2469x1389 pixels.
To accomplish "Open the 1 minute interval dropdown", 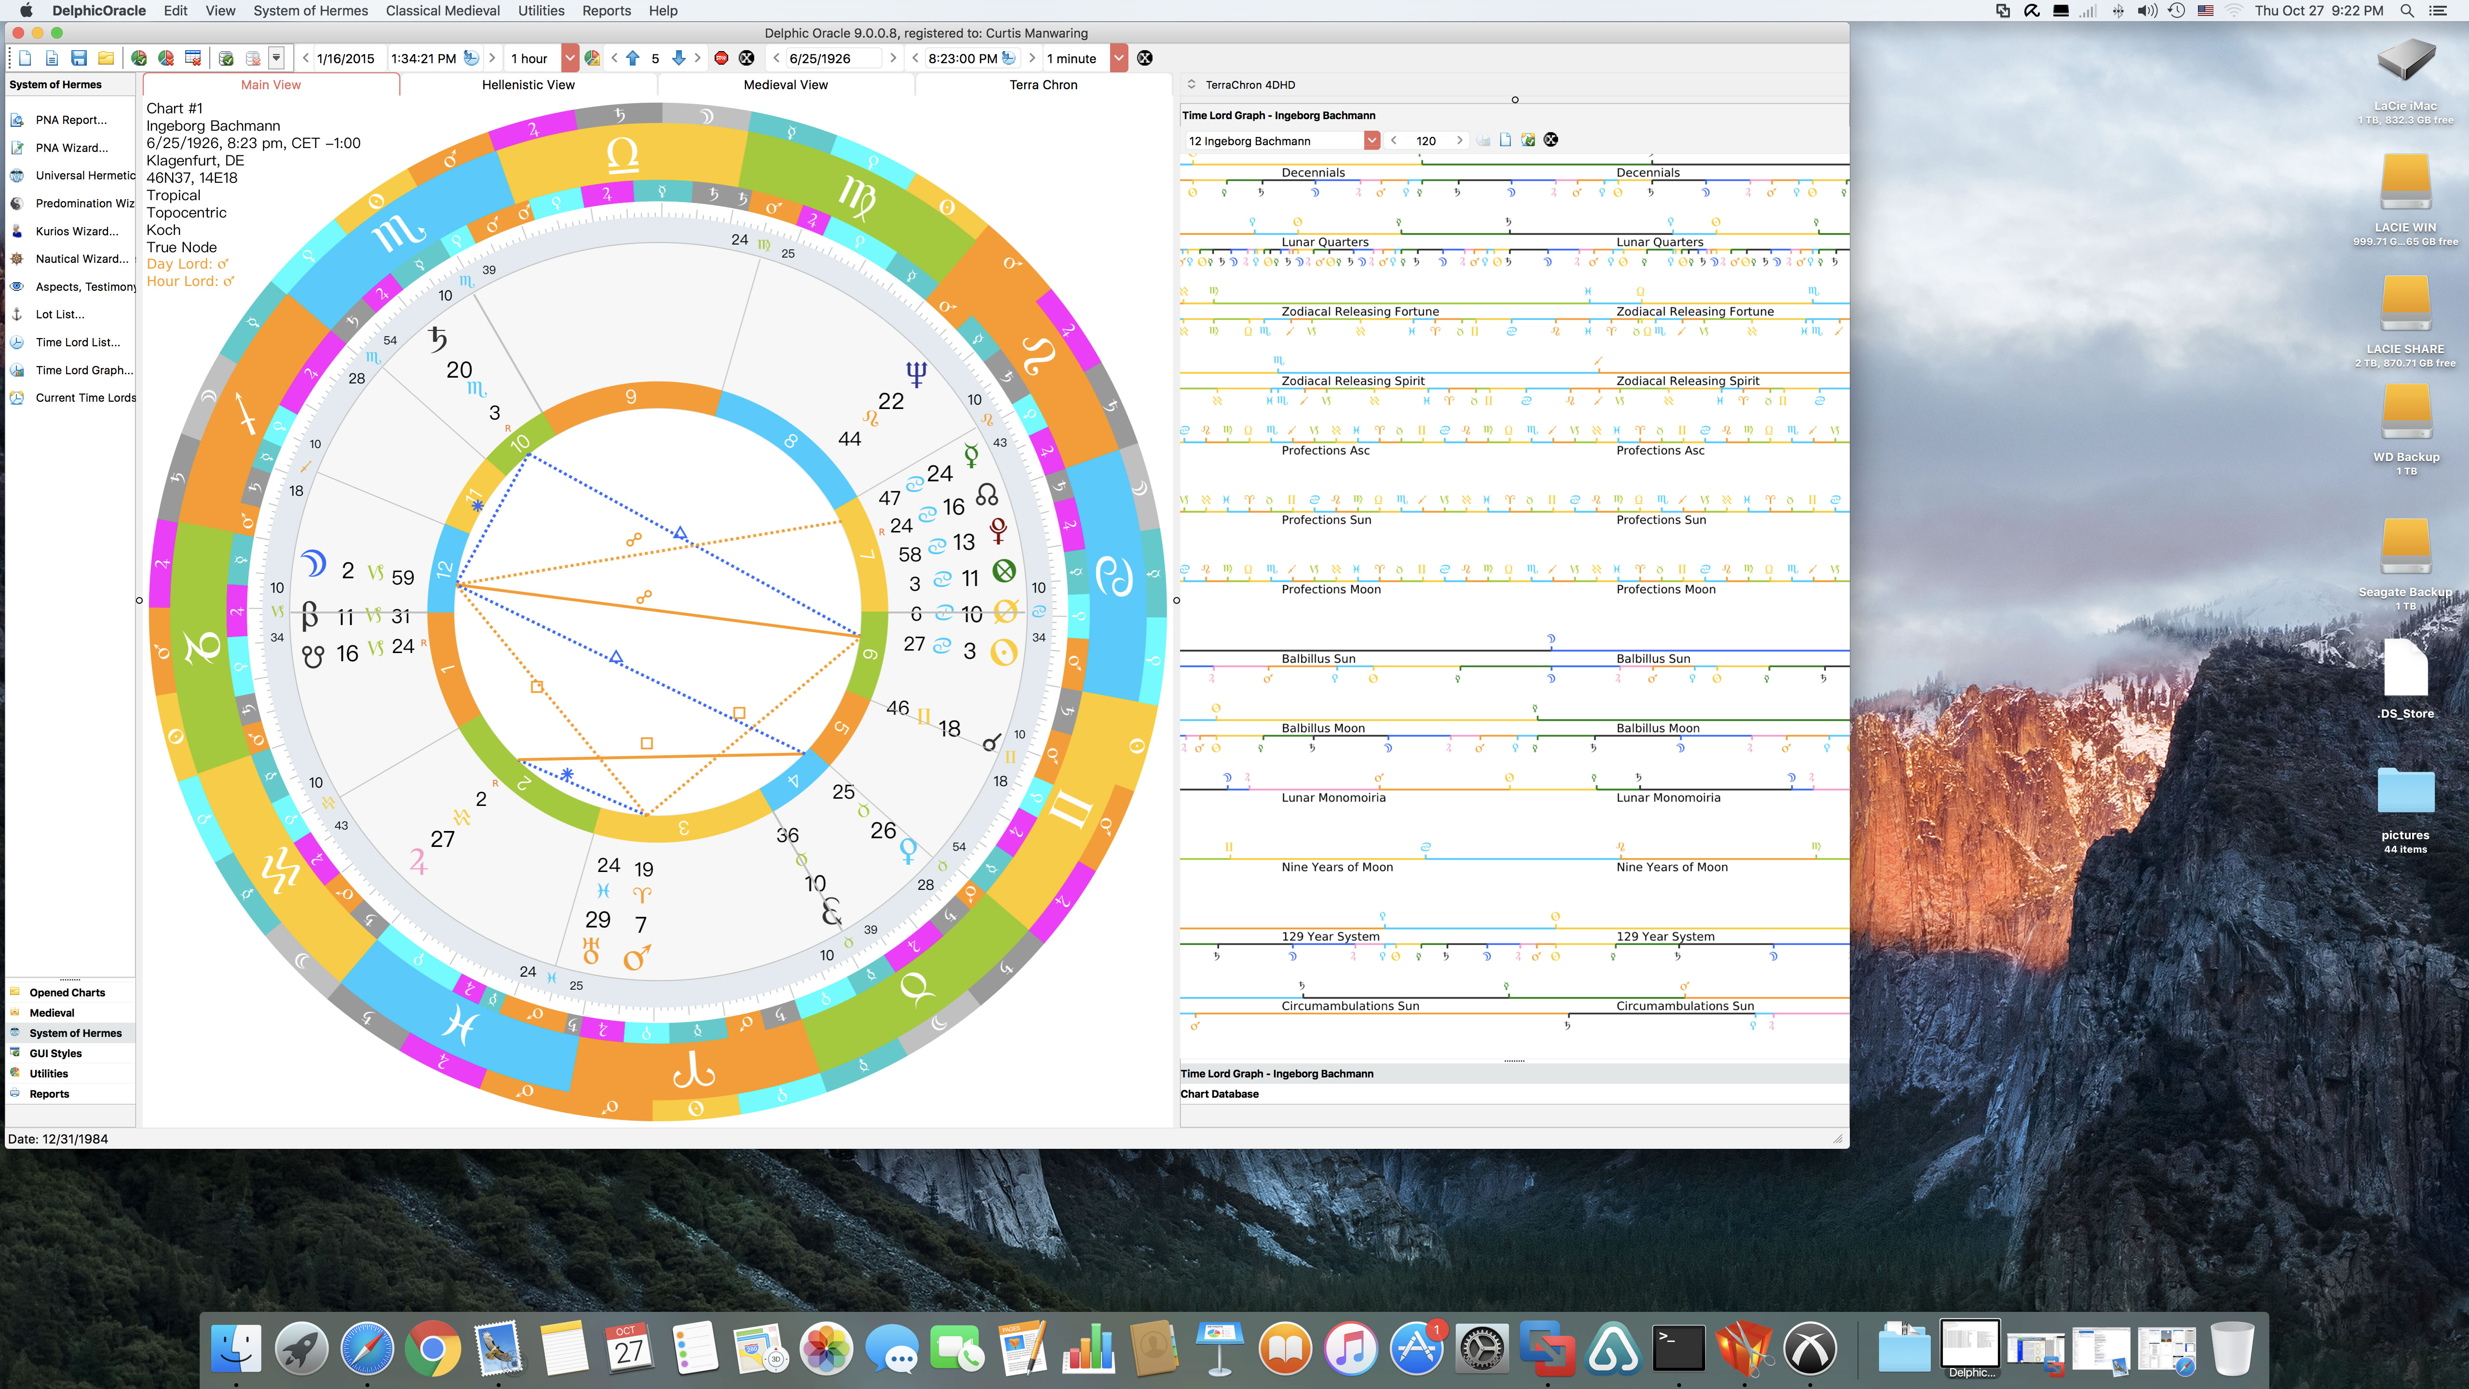I will (x=1119, y=58).
